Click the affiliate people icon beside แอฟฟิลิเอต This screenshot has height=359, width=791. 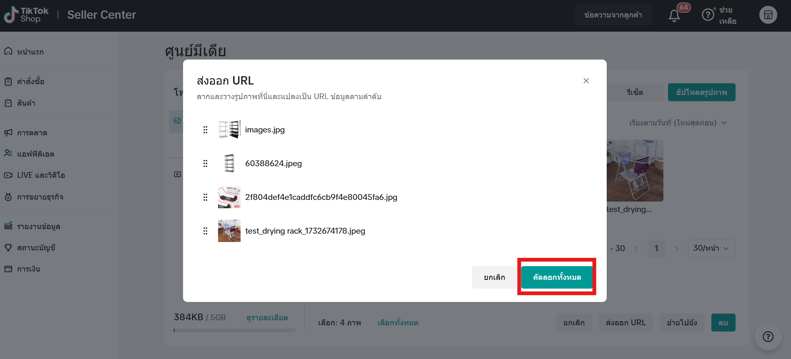[8, 153]
